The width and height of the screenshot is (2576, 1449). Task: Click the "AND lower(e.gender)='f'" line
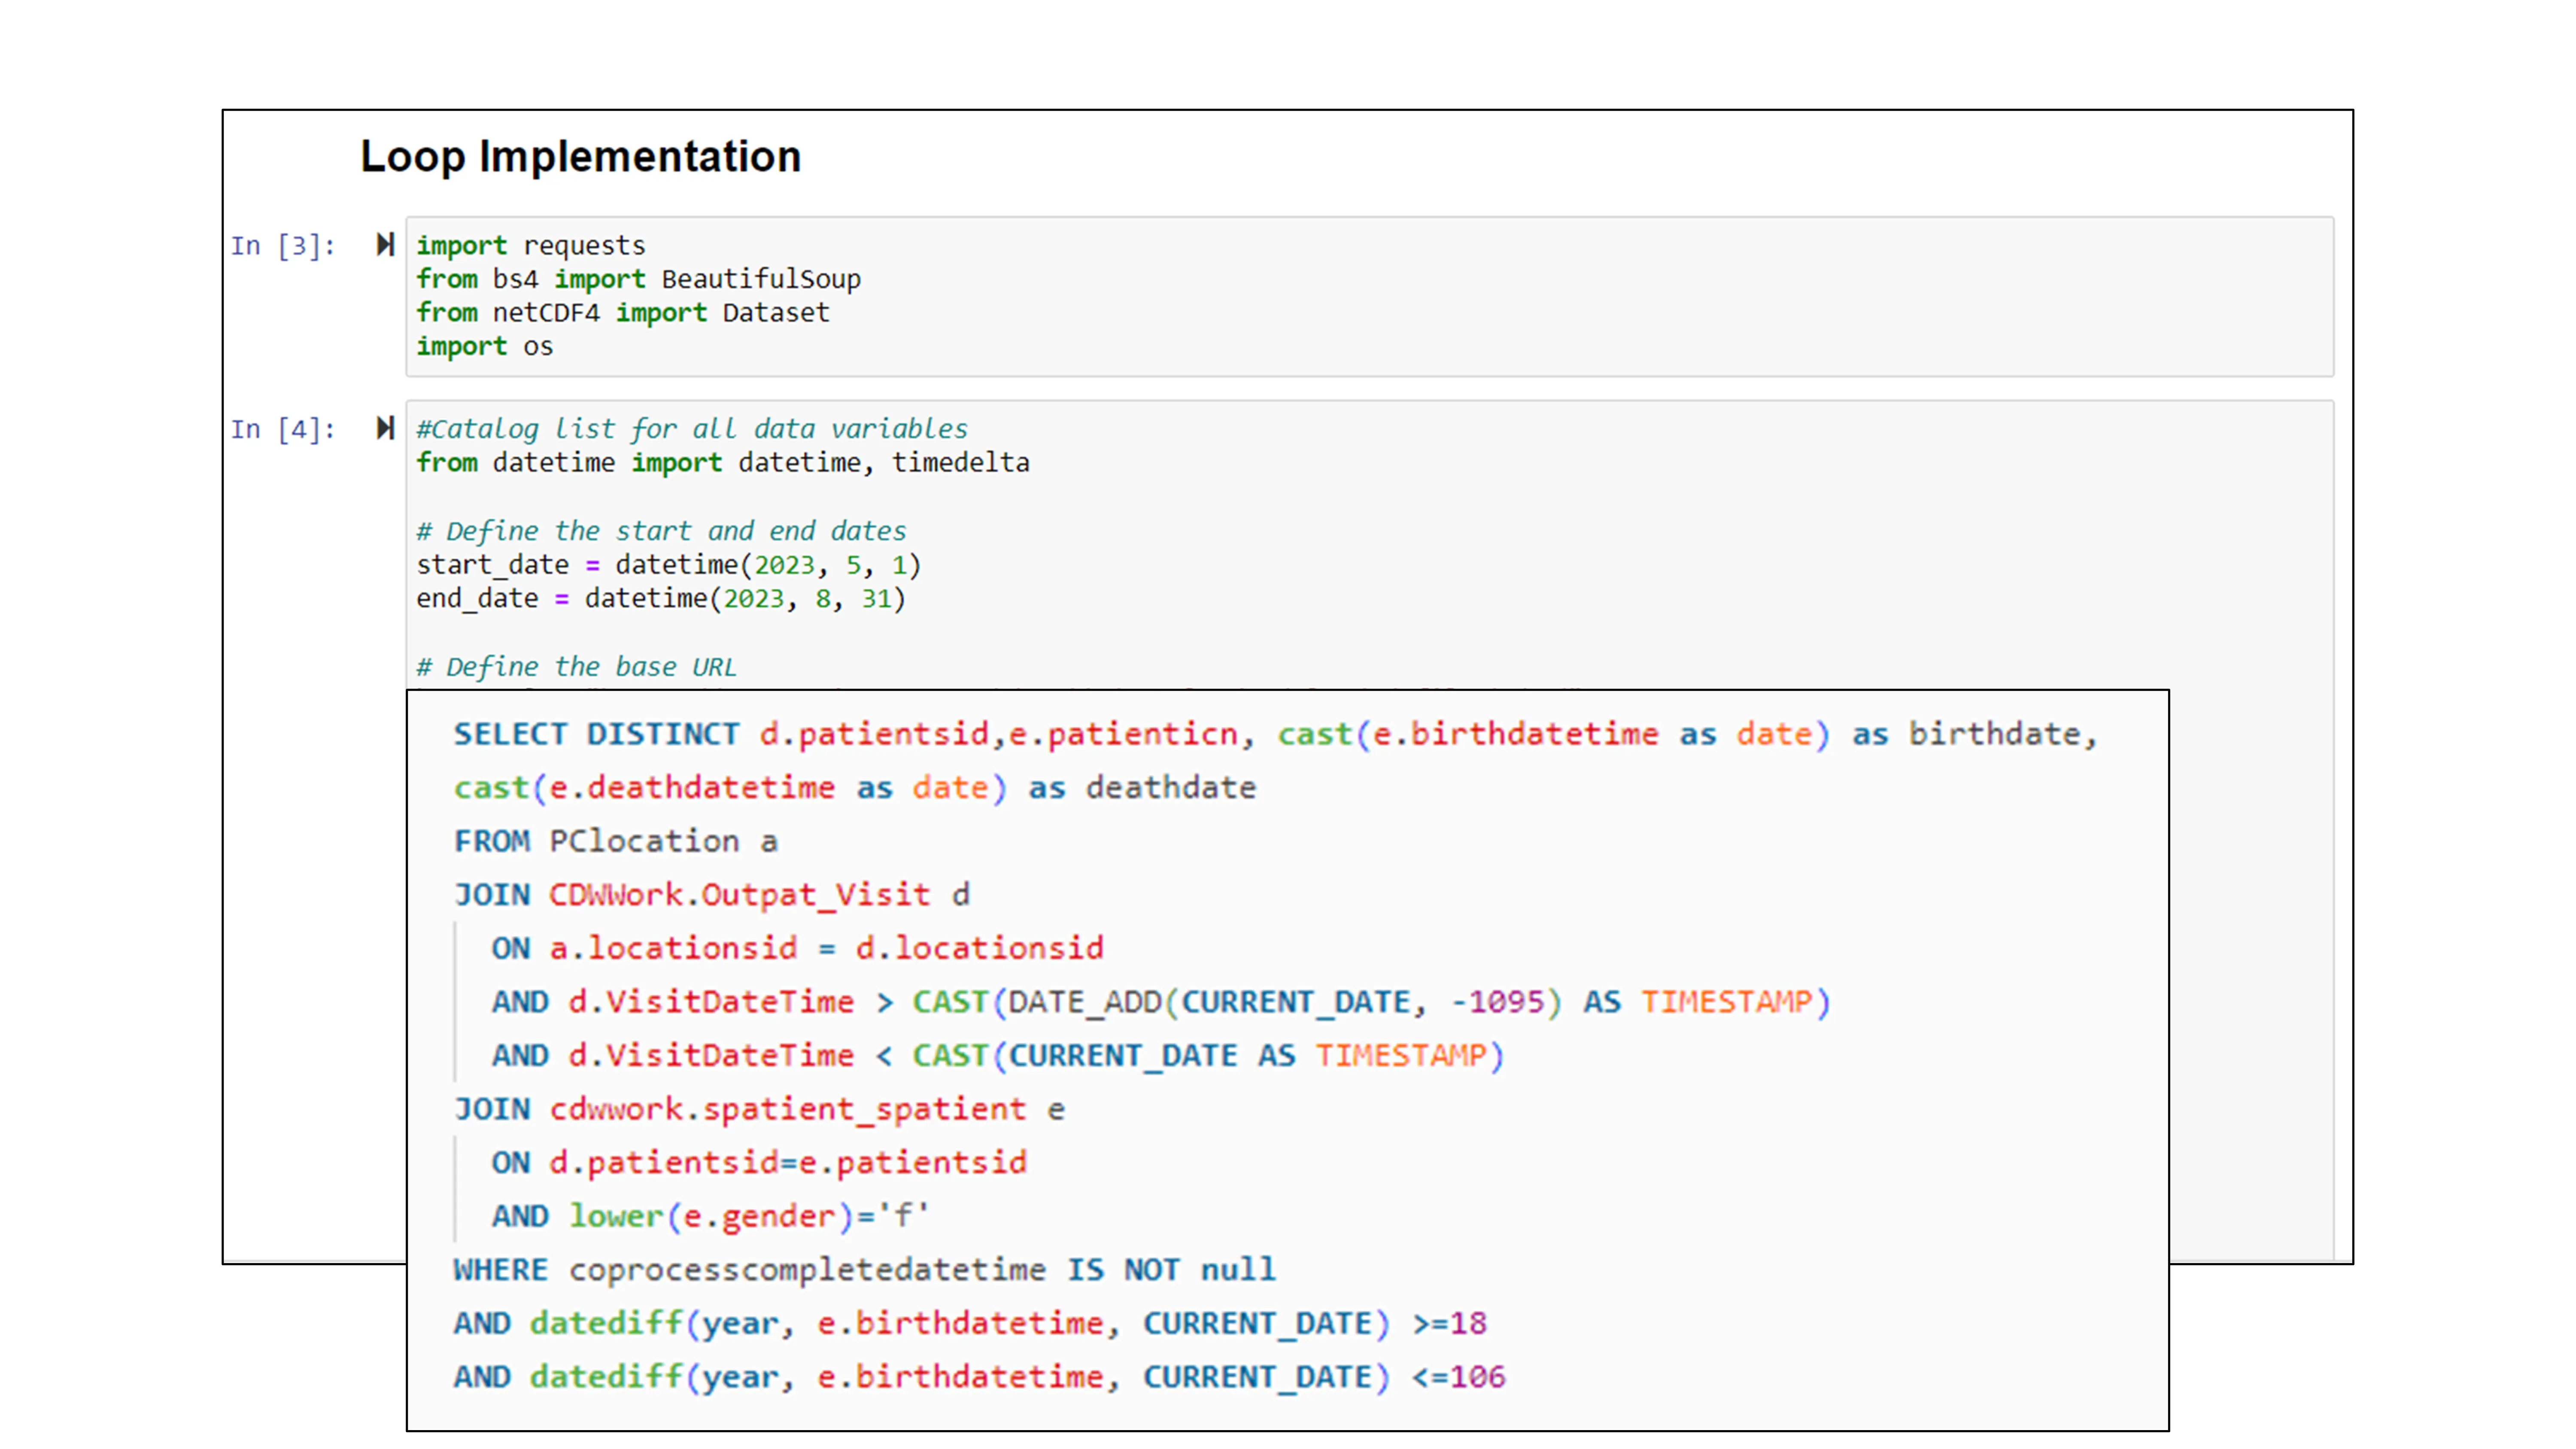tap(710, 1217)
